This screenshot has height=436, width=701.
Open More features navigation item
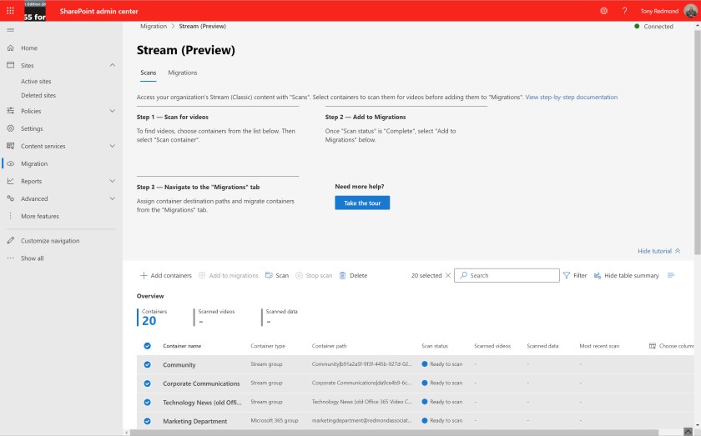pyautogui.click(x=40, y=216)
